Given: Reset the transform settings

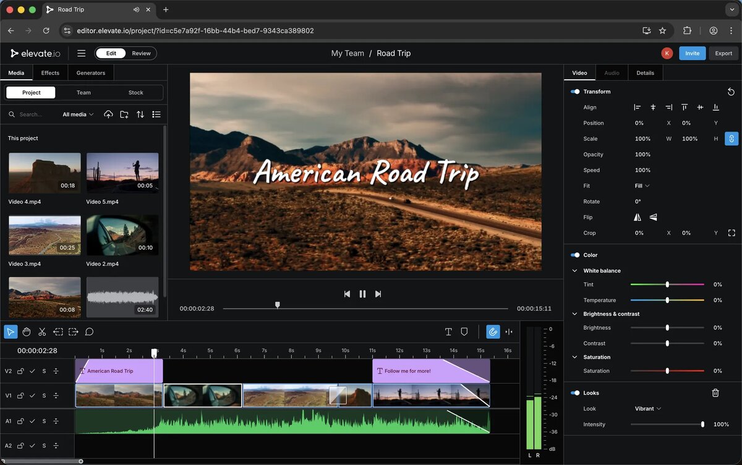Looking at the screenshot, I should (731, 92).
